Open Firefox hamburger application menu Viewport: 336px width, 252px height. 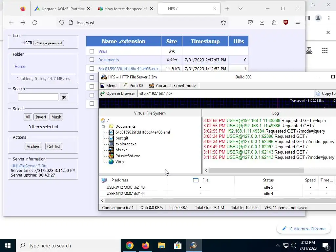(x=297, y=22)
